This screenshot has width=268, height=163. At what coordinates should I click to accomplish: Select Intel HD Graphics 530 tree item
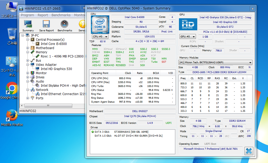[56, 69]
